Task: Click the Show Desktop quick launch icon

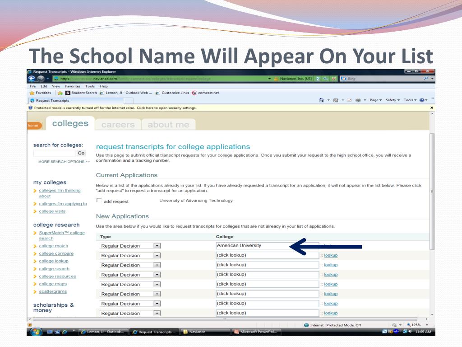Action: tap(50, 332)
